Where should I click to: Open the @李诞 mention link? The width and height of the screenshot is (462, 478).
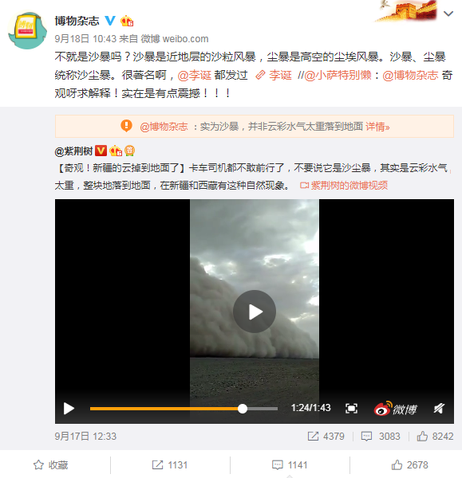click(x=194, y=76)
